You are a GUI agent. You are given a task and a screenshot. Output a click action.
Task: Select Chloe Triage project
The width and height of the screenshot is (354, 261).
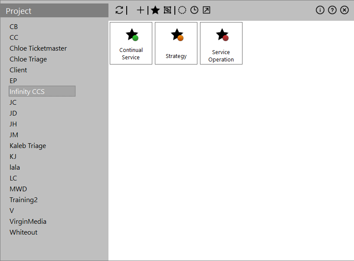coord(28,59)
